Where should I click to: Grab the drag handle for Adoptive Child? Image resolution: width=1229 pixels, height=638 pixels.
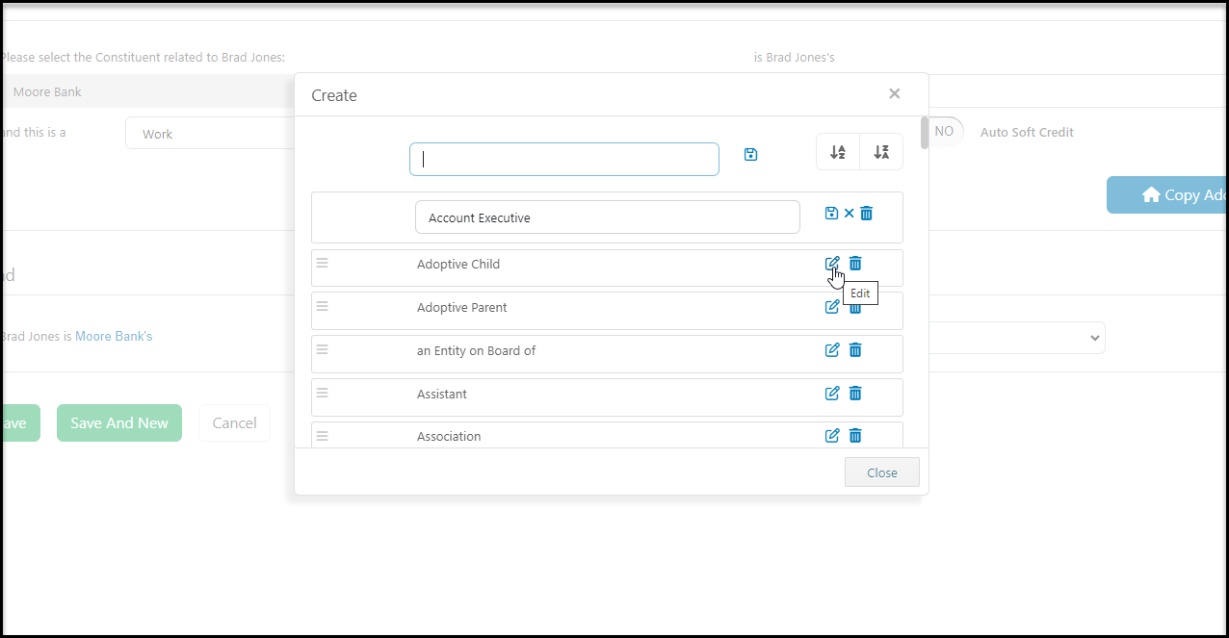(x=323, y=263)
